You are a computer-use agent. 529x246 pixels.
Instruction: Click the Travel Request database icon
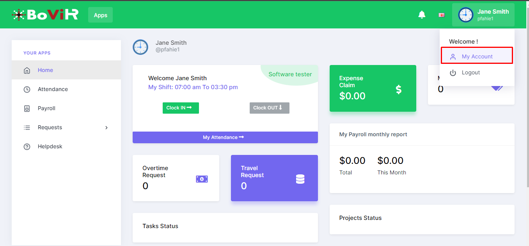click(300, 179)
